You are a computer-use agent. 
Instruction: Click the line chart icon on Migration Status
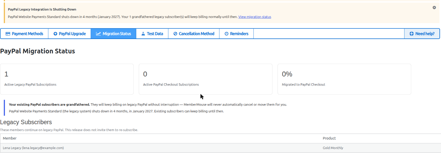click(x=98, y=34)
